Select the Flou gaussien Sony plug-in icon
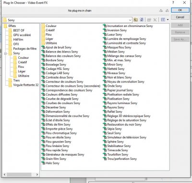The width and height of the screenshot is (192, 183). pyautogui.click(x=43, y=142)
